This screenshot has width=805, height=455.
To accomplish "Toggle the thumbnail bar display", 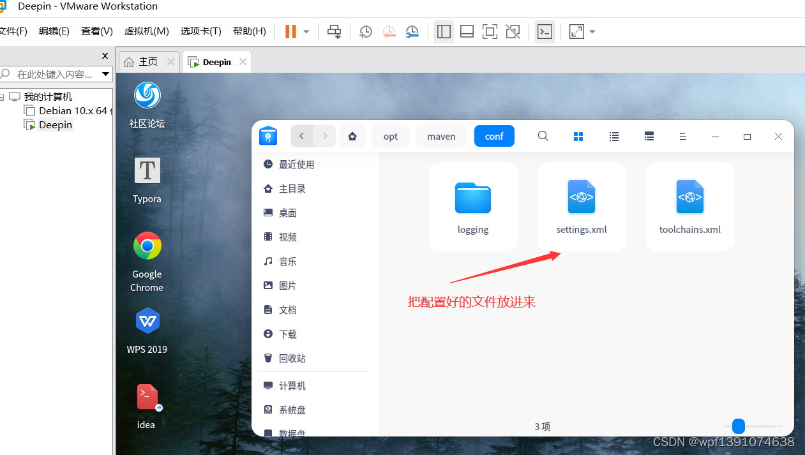I will [467, 31].
